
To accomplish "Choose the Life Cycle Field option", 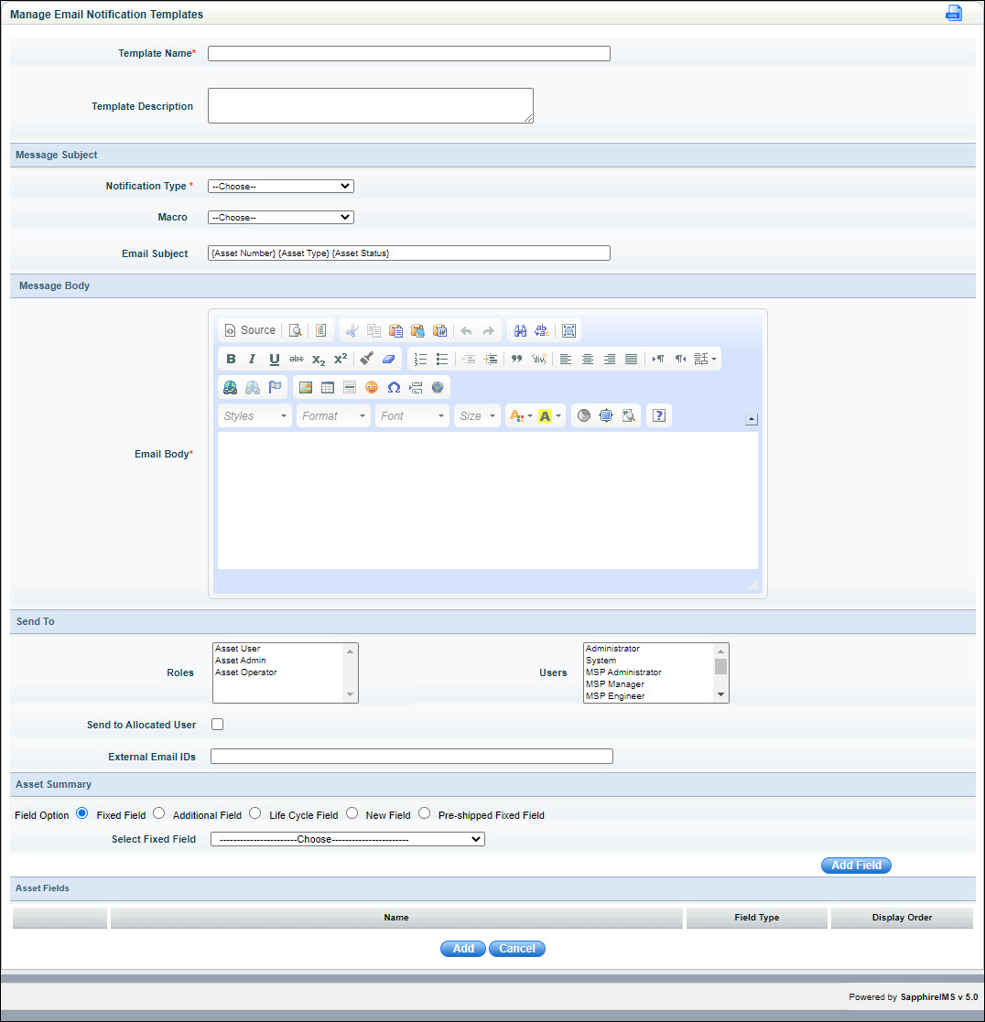I will pos(254,813).
